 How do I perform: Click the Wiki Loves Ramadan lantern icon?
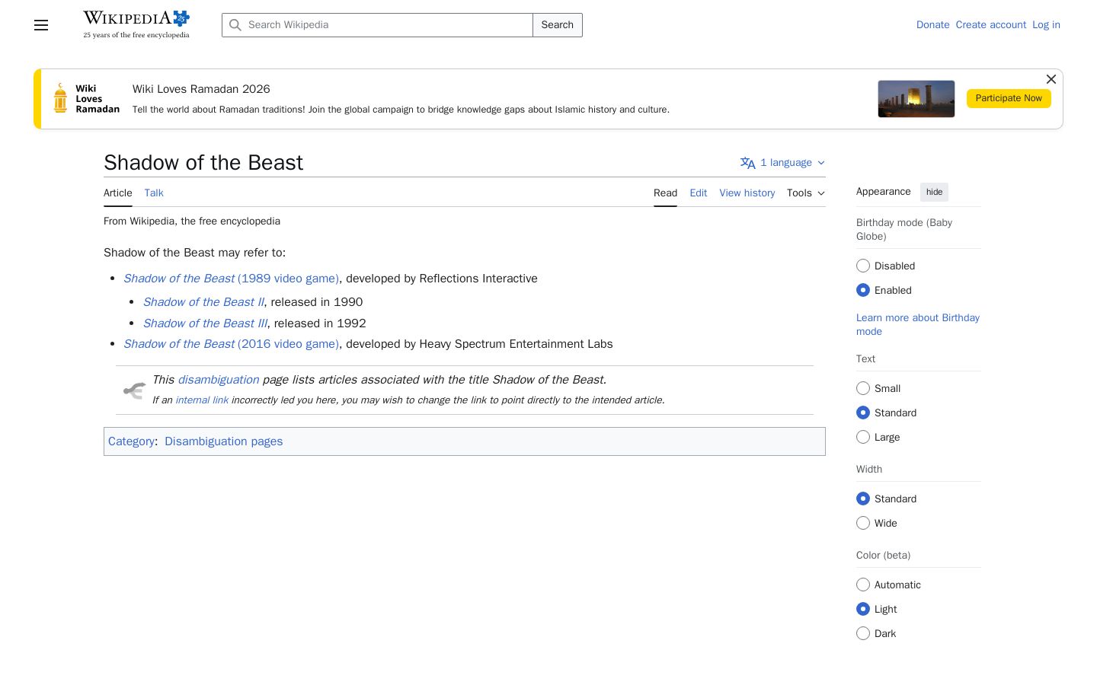[60, 98]
